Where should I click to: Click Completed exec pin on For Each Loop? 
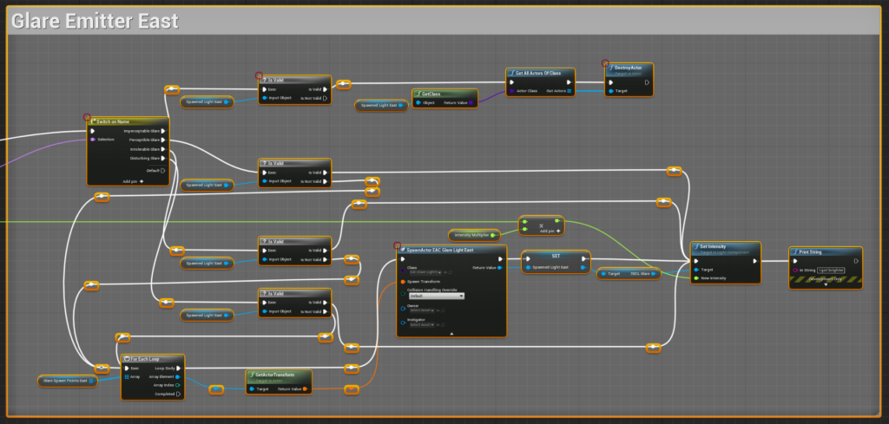pyautogui.click(x=180, y=395)
